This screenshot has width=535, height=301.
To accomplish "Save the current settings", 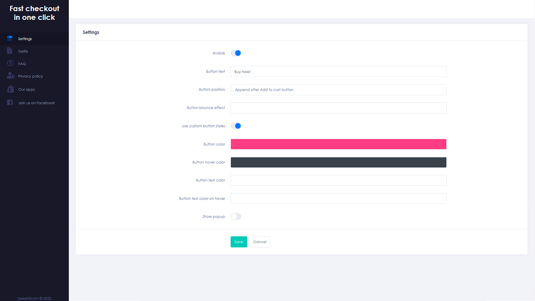I will point(238,242).
